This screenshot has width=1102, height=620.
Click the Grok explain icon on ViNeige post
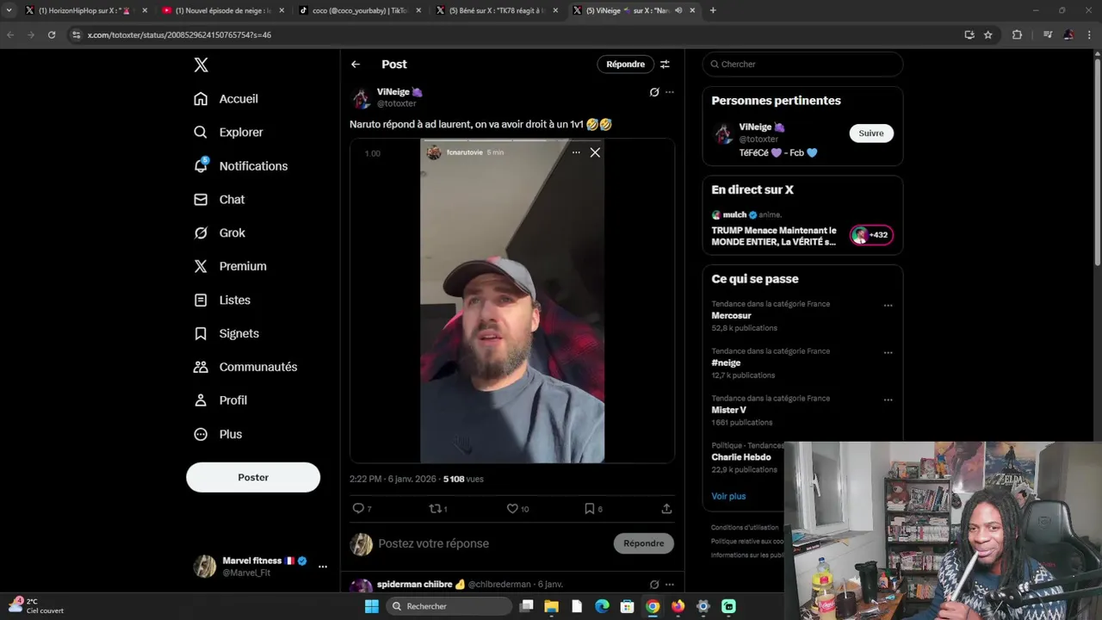[654, 92]
